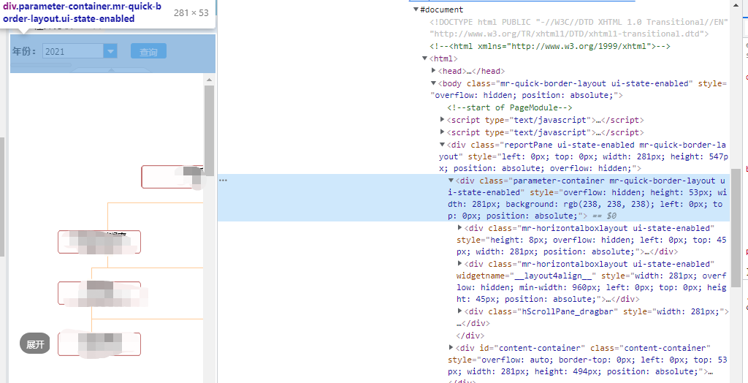Collapse the body element node
This screenshot has height=383, width=748.
(x=434, y=83)
